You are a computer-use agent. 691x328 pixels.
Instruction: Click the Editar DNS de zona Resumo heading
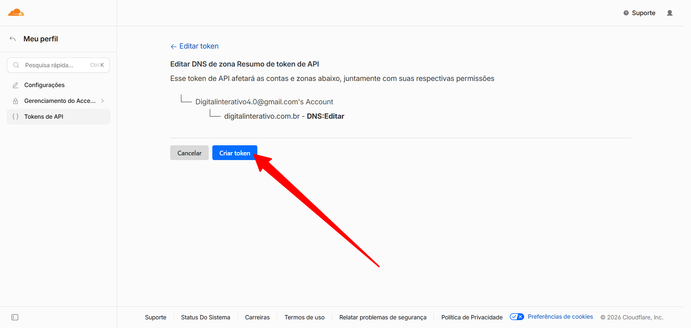coord(244,64)
